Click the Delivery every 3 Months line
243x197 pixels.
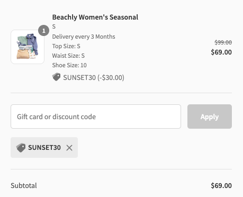pos(84,37)
